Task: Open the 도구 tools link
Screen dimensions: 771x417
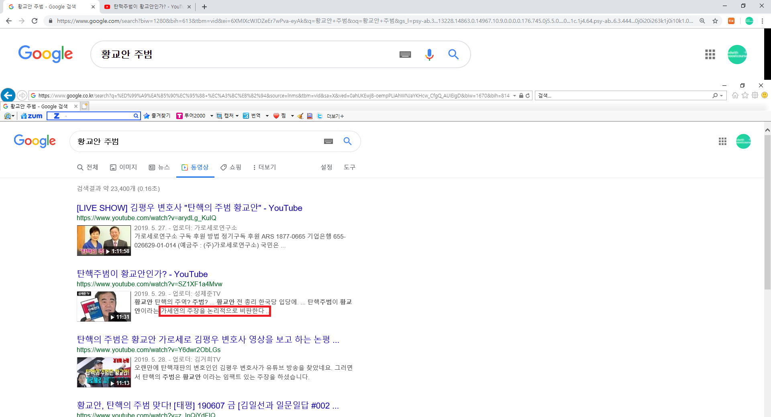Action: point(349,167)
